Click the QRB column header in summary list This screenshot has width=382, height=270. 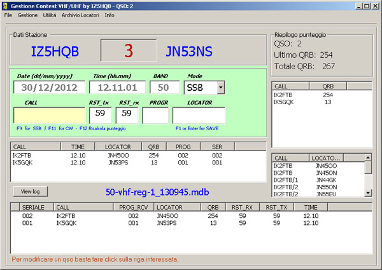point(328,86)
